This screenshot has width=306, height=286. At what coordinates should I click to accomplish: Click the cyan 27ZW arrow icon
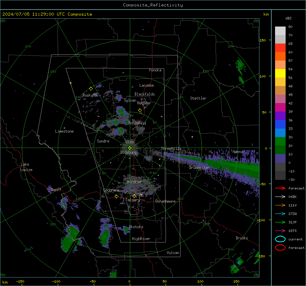[x=280, y=214]
